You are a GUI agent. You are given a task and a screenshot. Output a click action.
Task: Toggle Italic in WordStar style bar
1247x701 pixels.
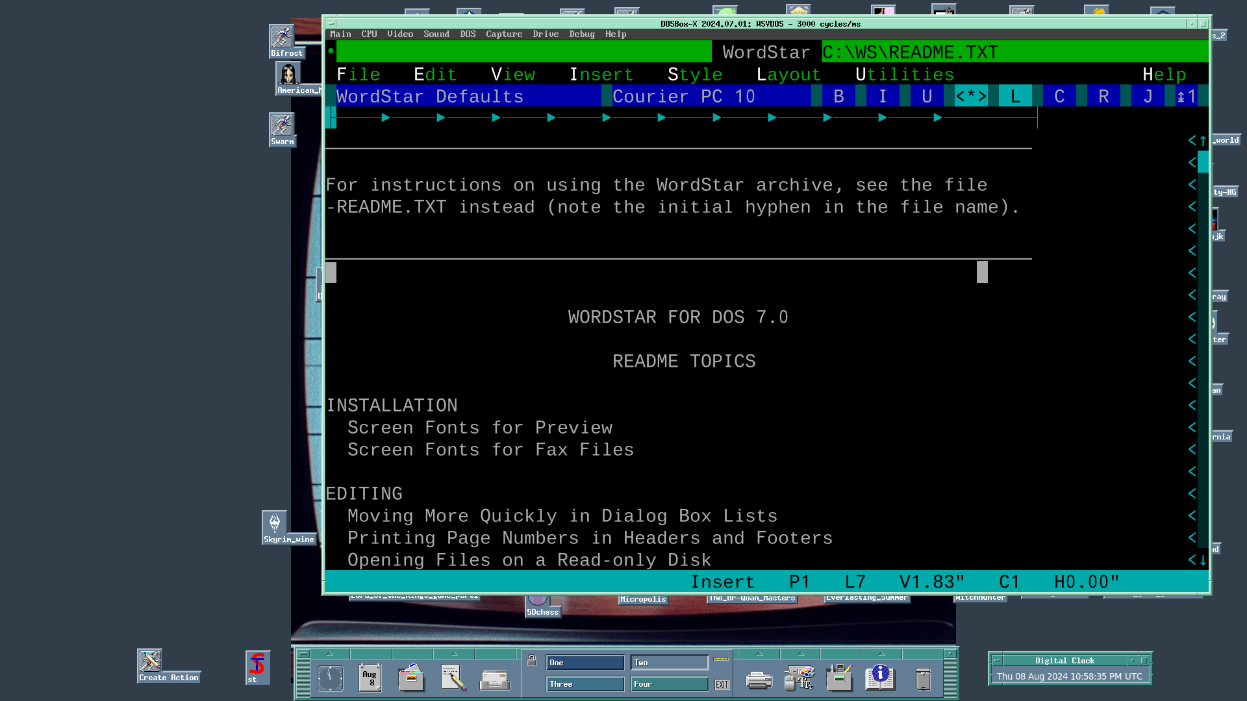[x=883, y=97]
